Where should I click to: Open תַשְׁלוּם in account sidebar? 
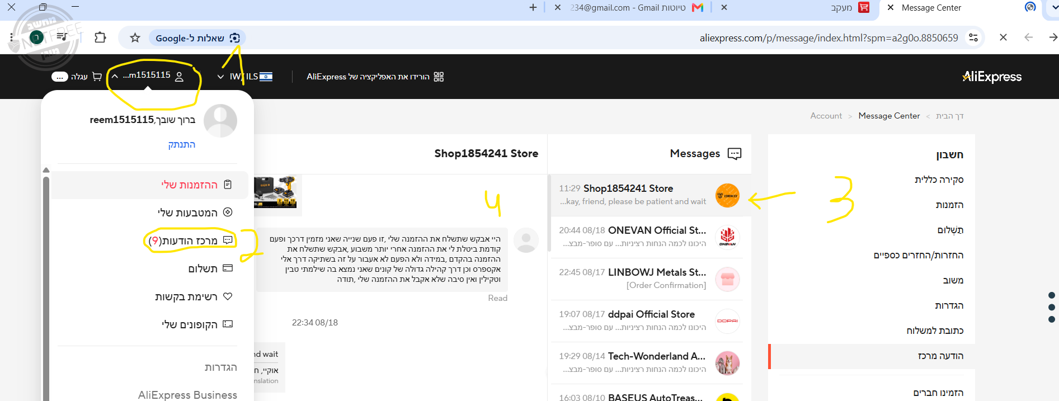[x=950, y=230]
